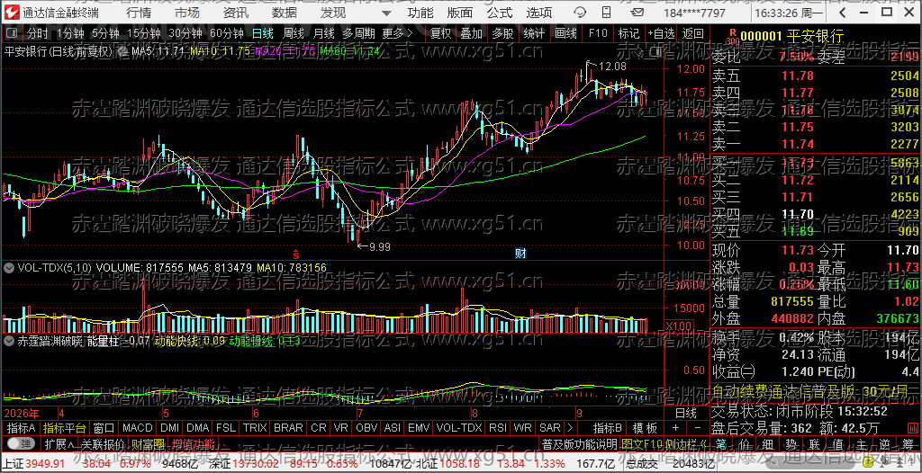
Task: Select the 30分钟 period
Action: point(185,34)
